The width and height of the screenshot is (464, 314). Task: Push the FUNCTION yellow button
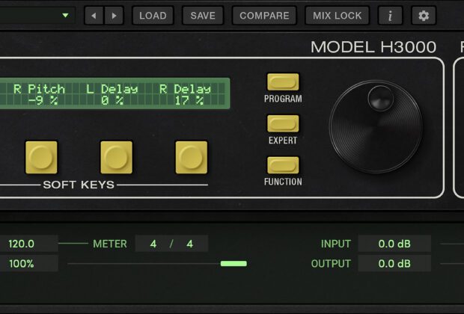pyautogui.click(x=283, y=165)
